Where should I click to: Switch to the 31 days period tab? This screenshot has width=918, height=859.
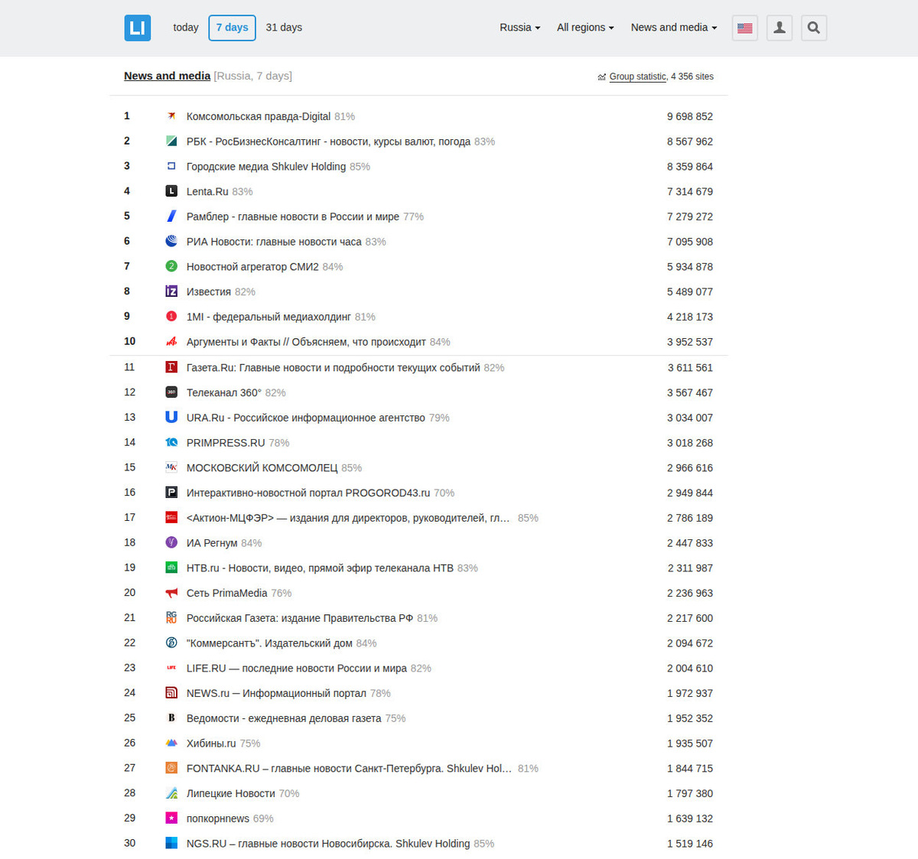click(284, 28)
